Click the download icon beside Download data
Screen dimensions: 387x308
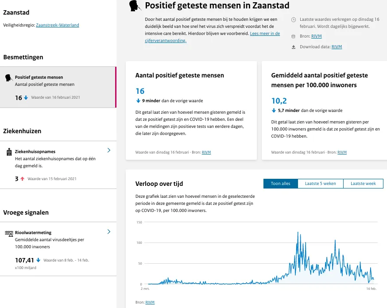294,47
